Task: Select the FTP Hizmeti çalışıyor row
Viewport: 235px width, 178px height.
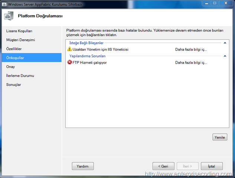Action: coord(147,62)
